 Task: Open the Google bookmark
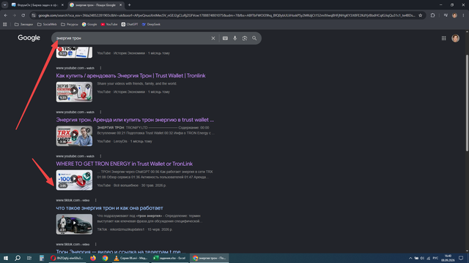tap(89, 24)
